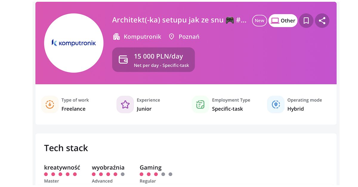Image resolution: width=358 pixels, height=187 pixels.
Task: Open the Komputronik company link
Action: pos(142,37)
